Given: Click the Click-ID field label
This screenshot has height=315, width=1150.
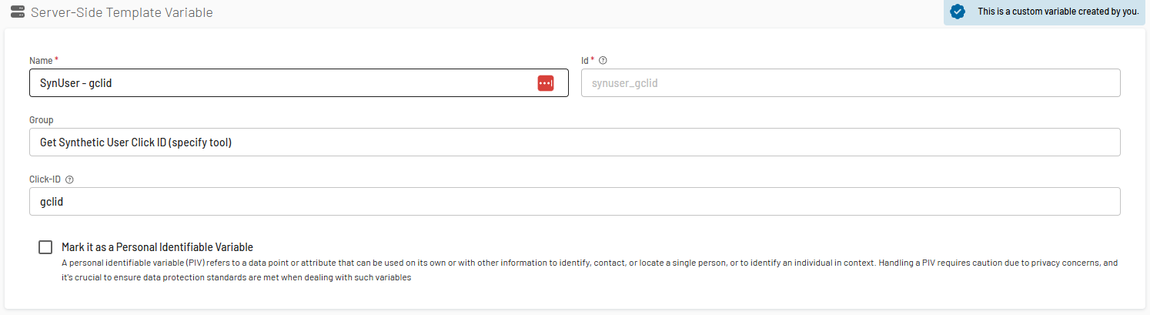Looking at the screenshot, I should pyautogui.click(x=45, y=179).
